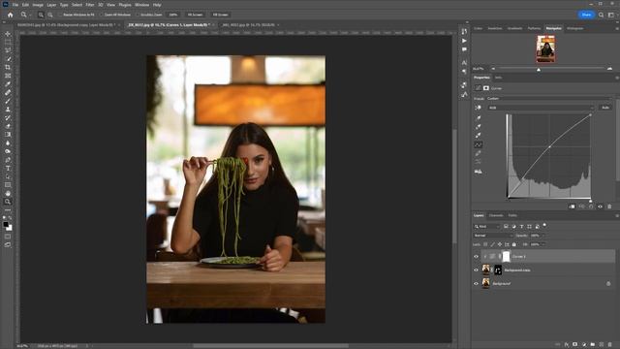Viewport: 620px width, 349px height.
Task: Open the layer filter Kind dropdown
Action: click(x=487, y=226)
